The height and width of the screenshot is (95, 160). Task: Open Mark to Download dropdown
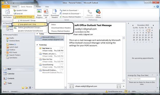click(x=69, y=10)
